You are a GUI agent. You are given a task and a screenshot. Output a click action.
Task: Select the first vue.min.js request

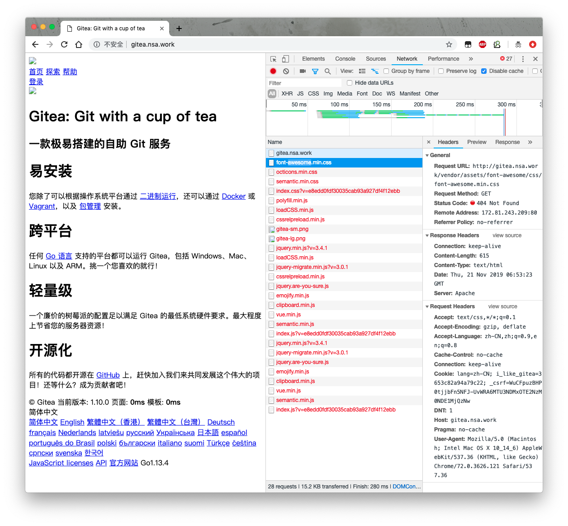pyautogui.click(x=344, y=315)
